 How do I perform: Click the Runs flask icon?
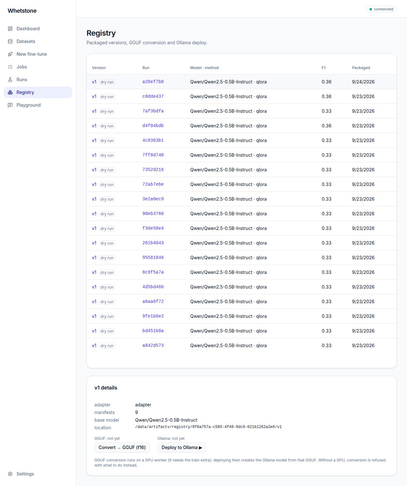[x=10, y=80]
